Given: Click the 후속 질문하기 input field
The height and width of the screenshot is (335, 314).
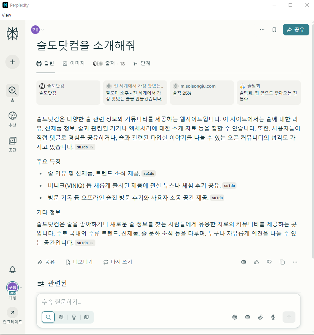Looking at the screenshot, I should (168, 302).
